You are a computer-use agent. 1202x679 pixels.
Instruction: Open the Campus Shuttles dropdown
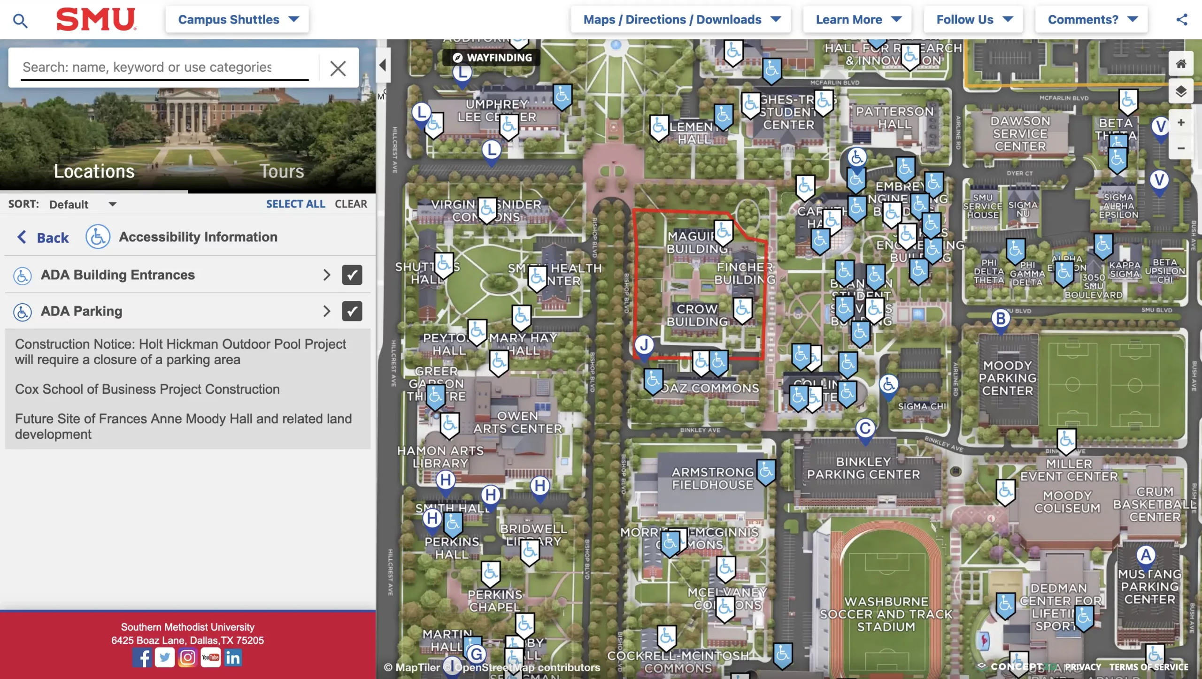point(237,20)
